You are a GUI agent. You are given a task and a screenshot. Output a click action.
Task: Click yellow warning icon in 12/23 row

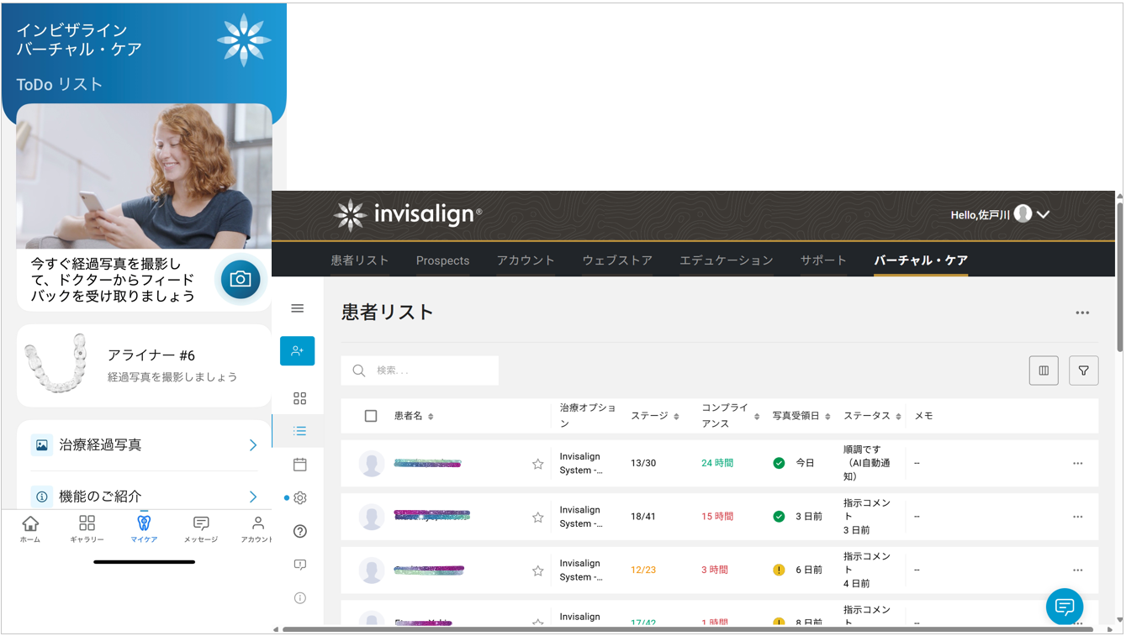point(779,570)
